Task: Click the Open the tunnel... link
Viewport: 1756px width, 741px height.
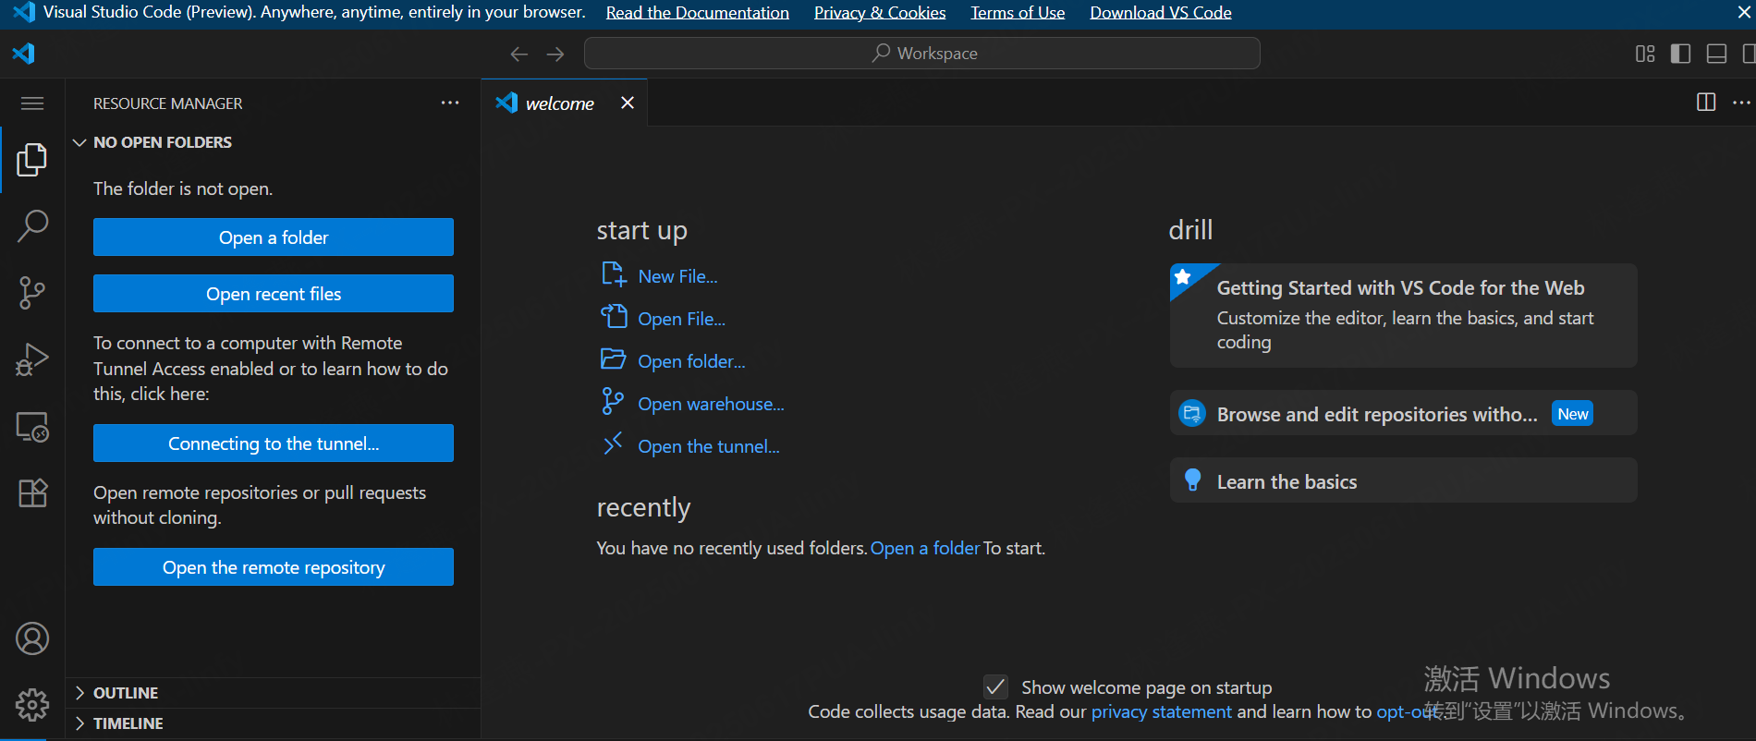Action: (709, 446)
